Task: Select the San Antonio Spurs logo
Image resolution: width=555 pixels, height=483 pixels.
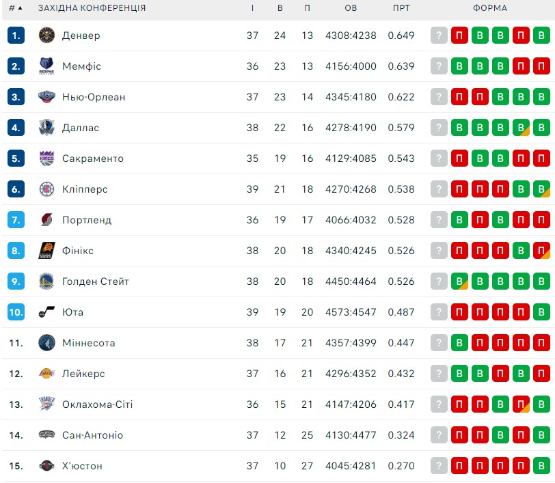Action: (46, 435)
